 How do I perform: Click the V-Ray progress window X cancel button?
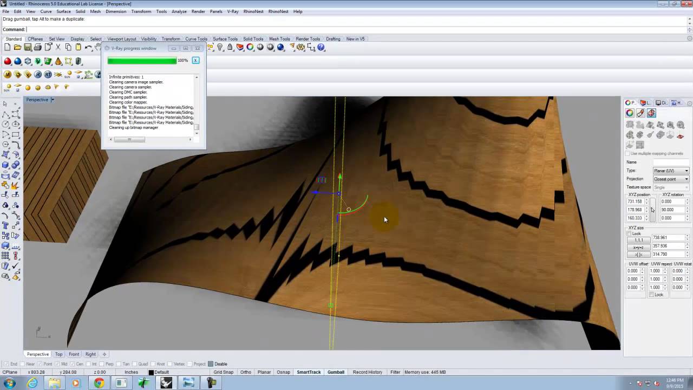point(195,60)
